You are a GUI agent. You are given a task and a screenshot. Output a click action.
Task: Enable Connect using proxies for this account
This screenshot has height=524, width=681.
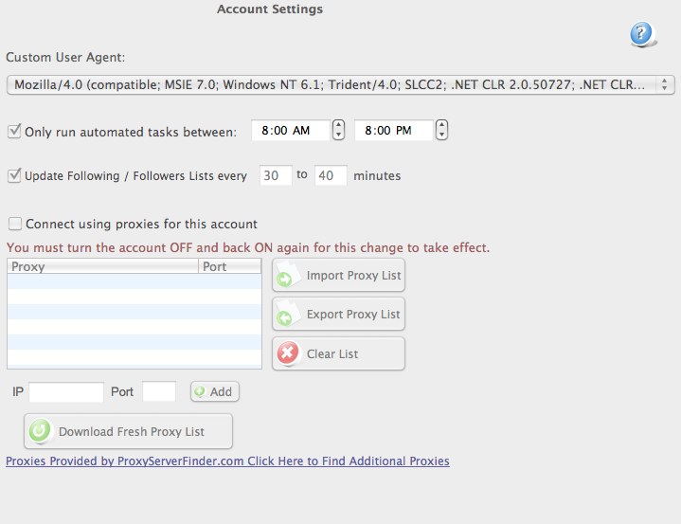click(x=15, y=224)
